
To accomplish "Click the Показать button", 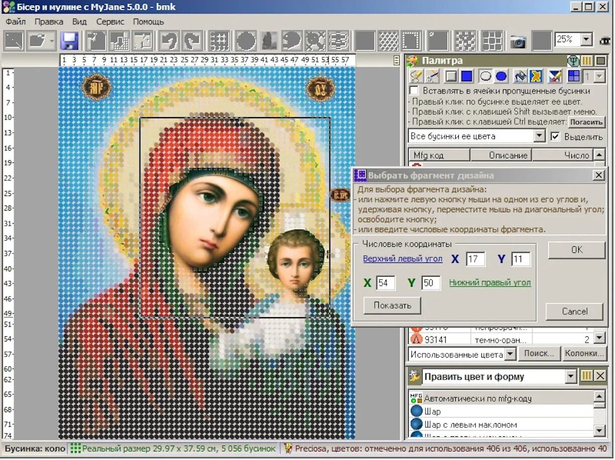I will (392, 305).
